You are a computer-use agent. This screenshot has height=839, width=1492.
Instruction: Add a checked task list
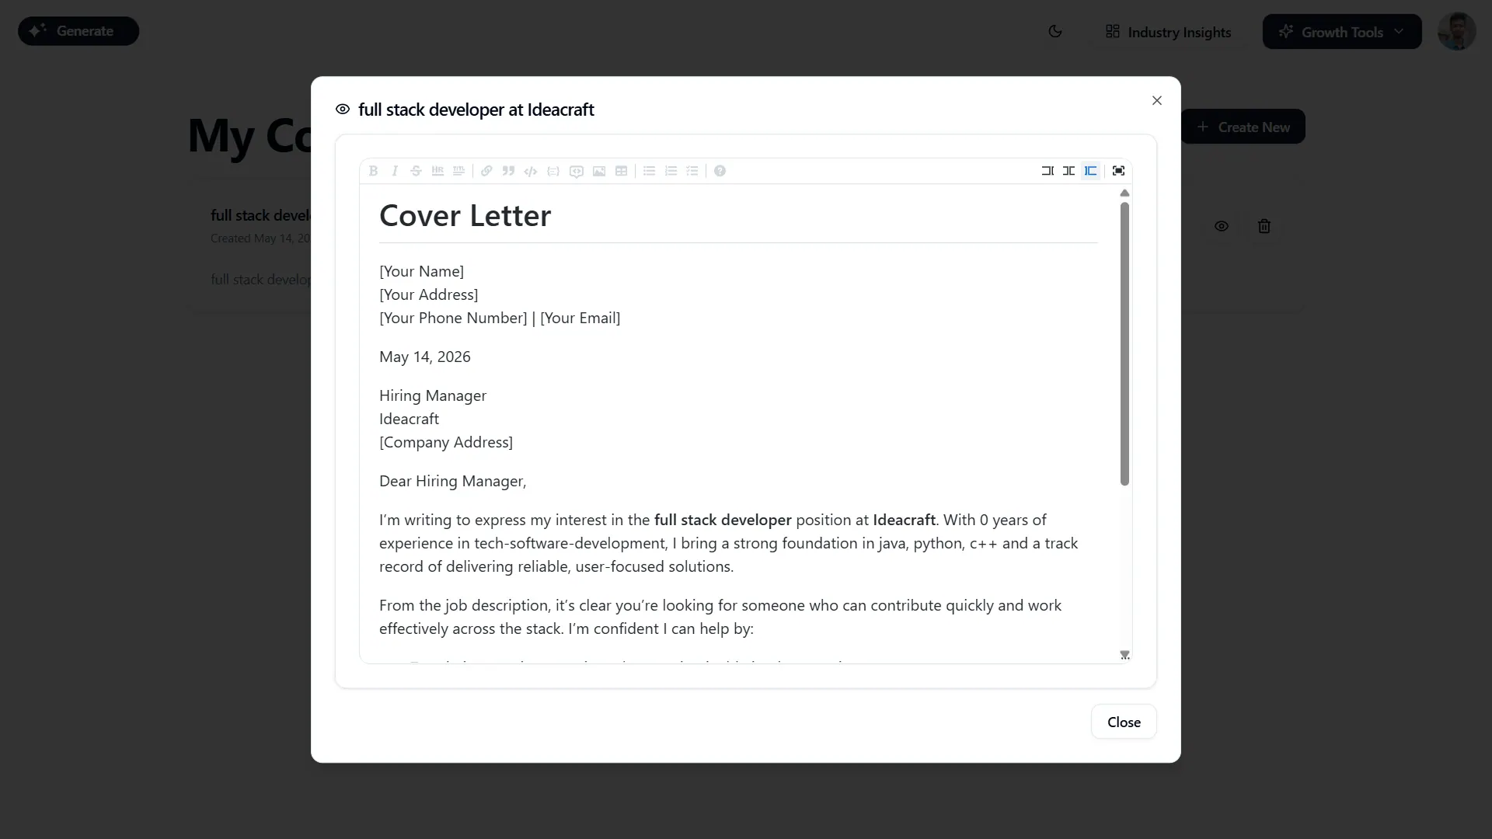click(x=692, y=171)
